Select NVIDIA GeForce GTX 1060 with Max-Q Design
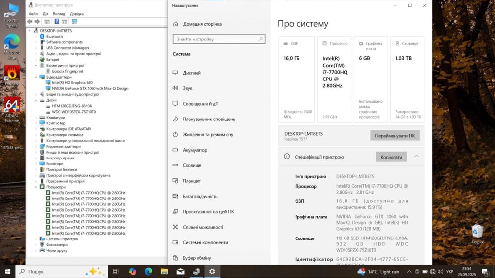This screenshot has height=278, width=495. click(x=90, y=88)
